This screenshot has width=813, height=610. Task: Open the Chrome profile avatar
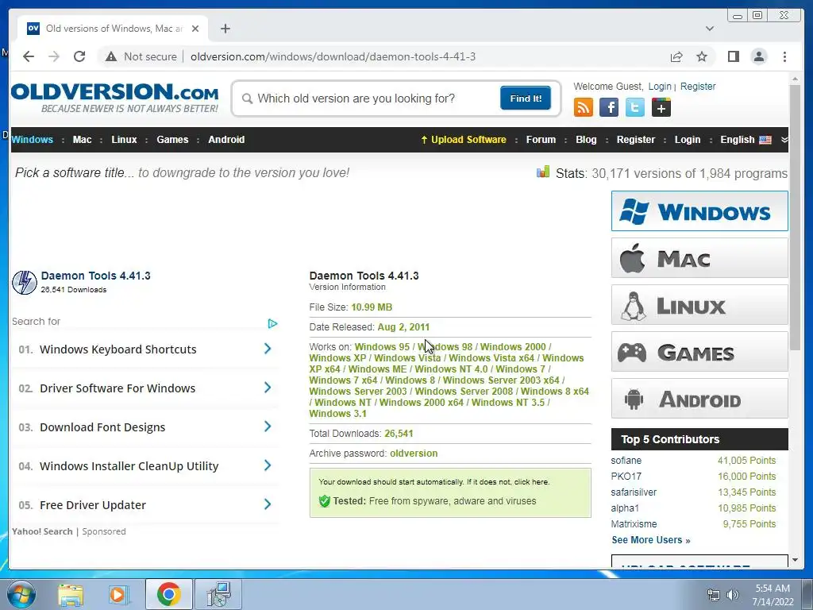(758, 56)
